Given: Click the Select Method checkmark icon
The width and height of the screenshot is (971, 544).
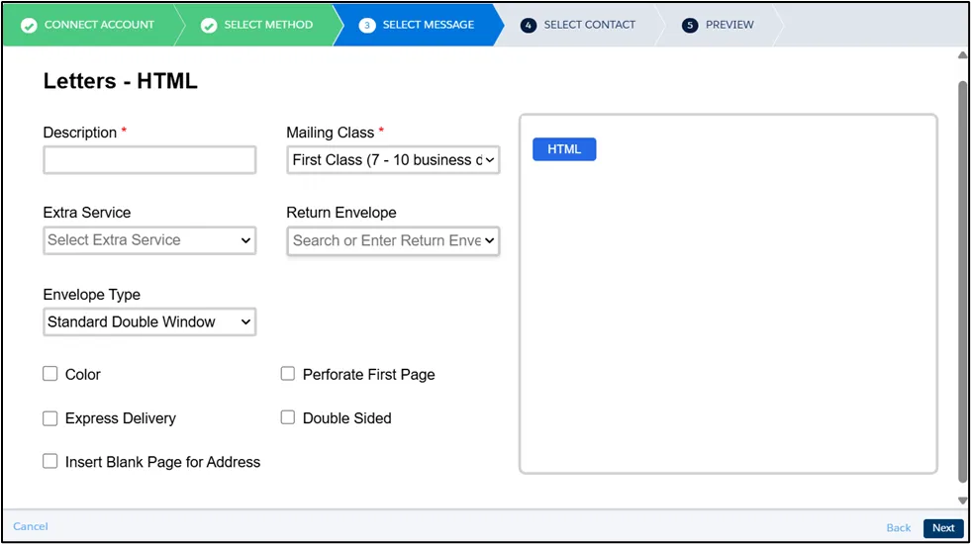Looking at the screenshot, I should point(209,25).
